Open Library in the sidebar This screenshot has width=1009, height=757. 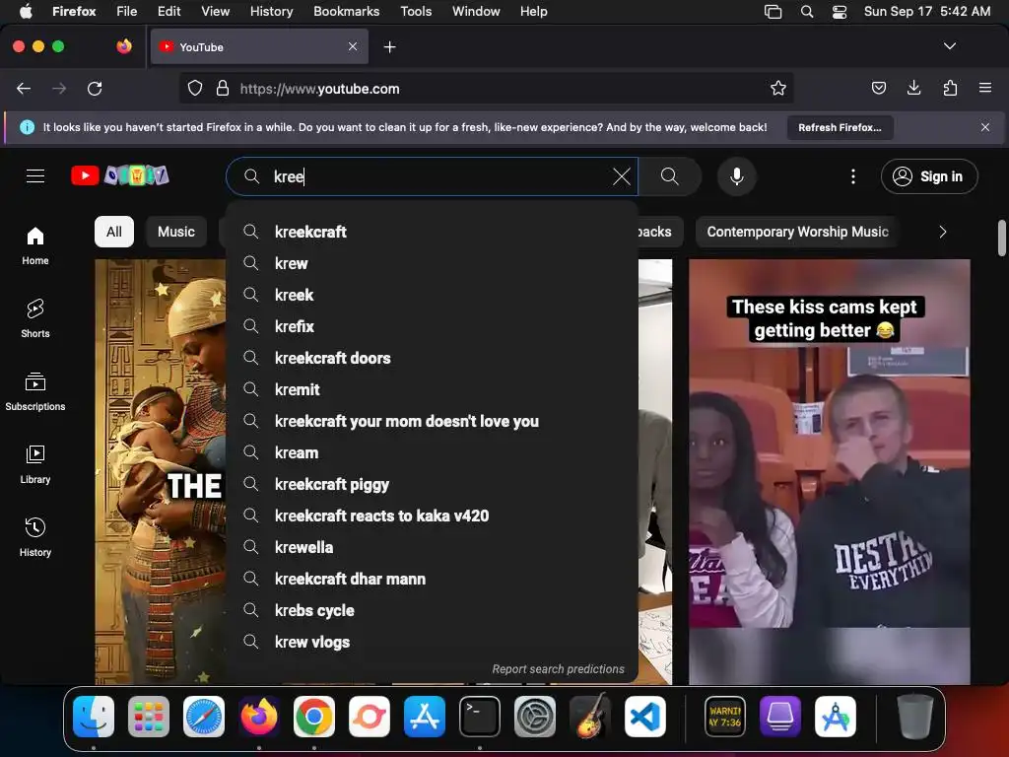[35, 464]
